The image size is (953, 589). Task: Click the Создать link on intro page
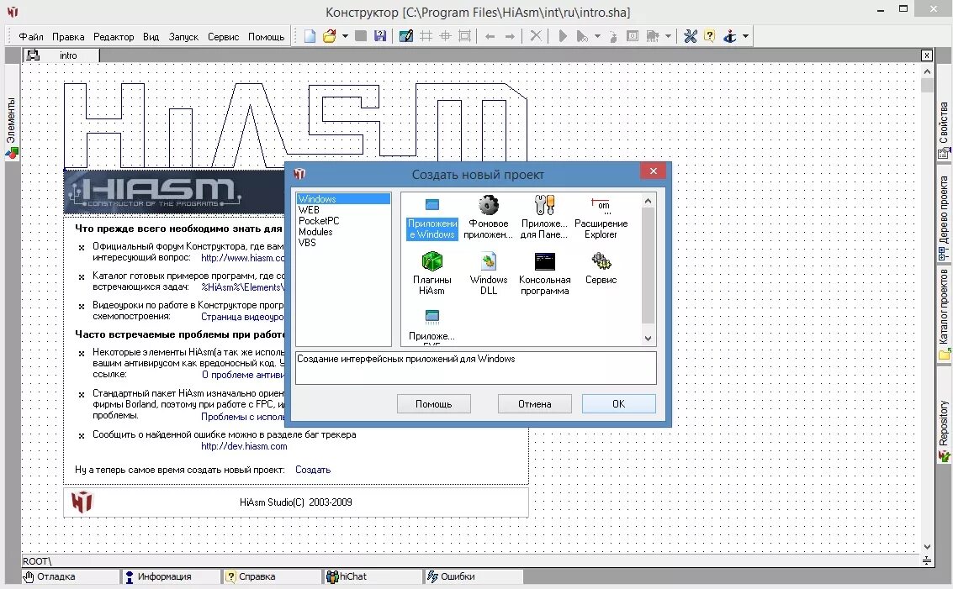313,470
